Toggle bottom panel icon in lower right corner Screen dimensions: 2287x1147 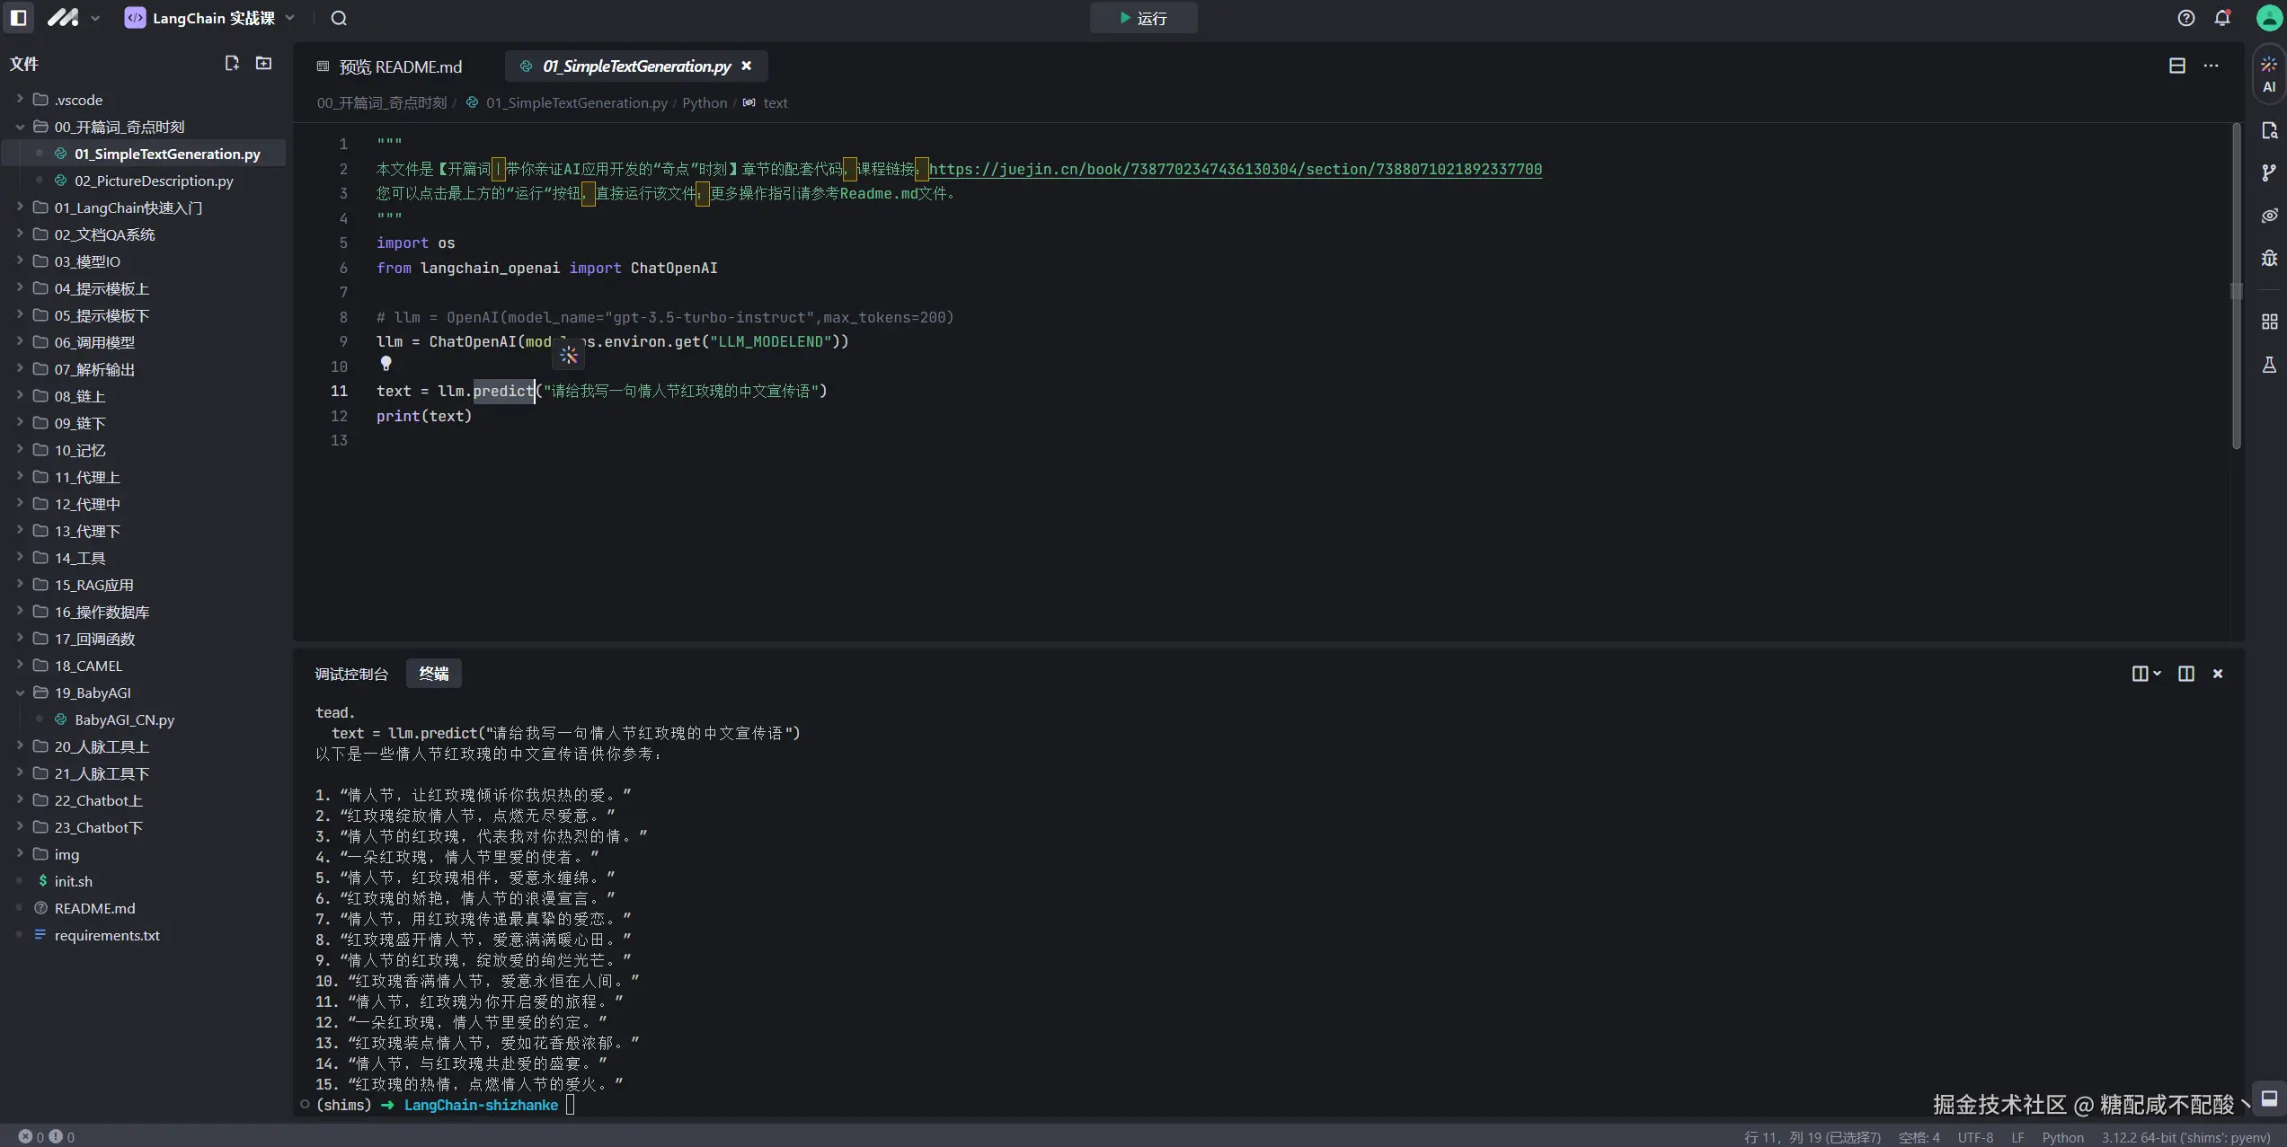coord(2269,1098)
